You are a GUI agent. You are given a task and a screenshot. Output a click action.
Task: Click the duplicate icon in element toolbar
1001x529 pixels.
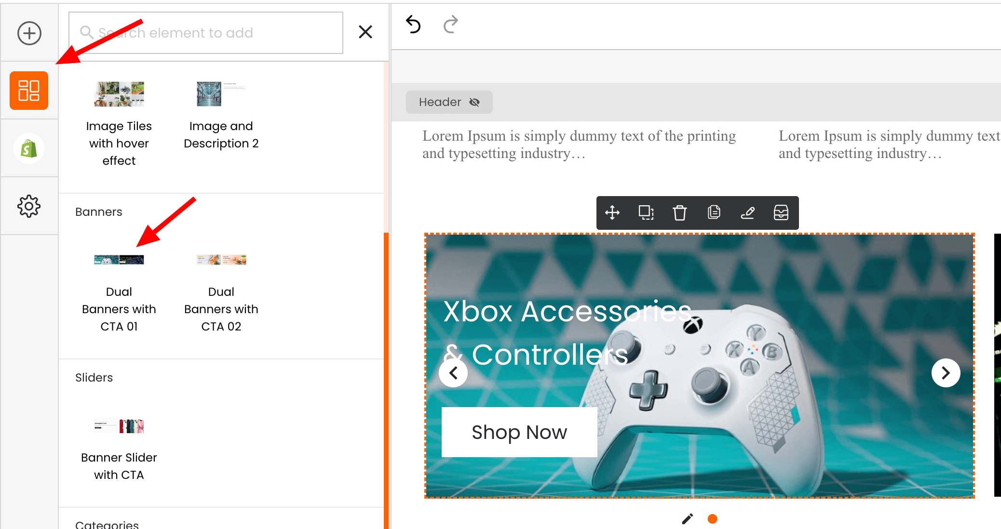pyautogui.click(x=646, y=212)
